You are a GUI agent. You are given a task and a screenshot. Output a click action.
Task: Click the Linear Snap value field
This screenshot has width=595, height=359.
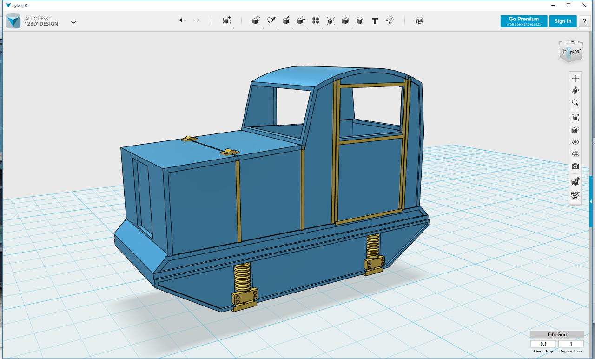543,344
